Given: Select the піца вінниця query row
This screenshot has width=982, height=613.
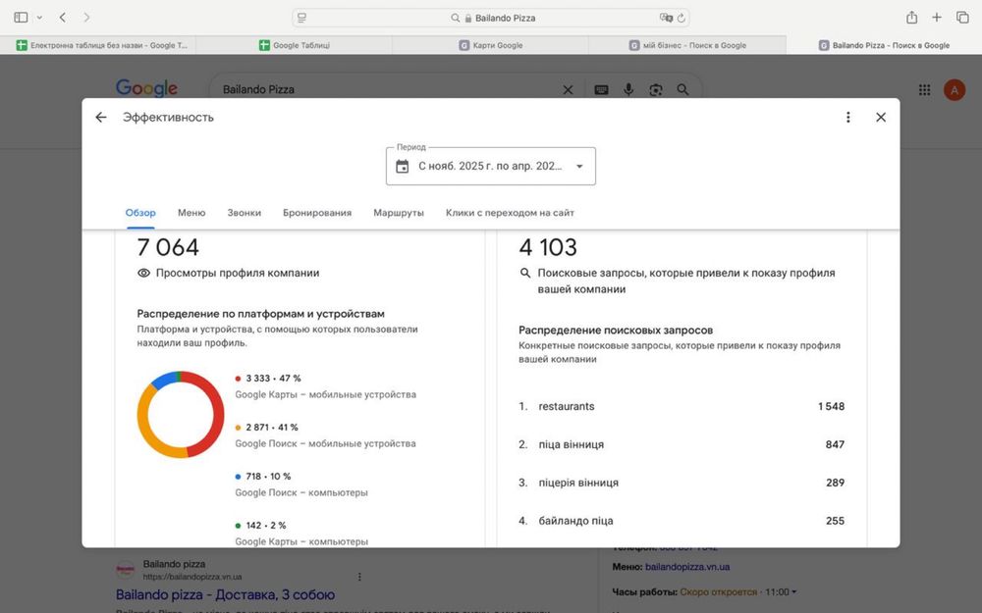Looking at the screenshot, I should pyautogui.click(x=682, y=444).
